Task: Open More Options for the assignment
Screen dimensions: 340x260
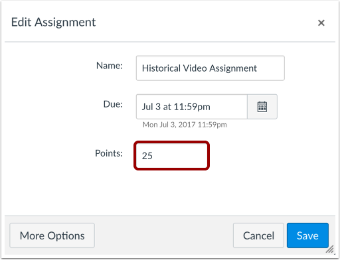Action: tap(52, 235)
